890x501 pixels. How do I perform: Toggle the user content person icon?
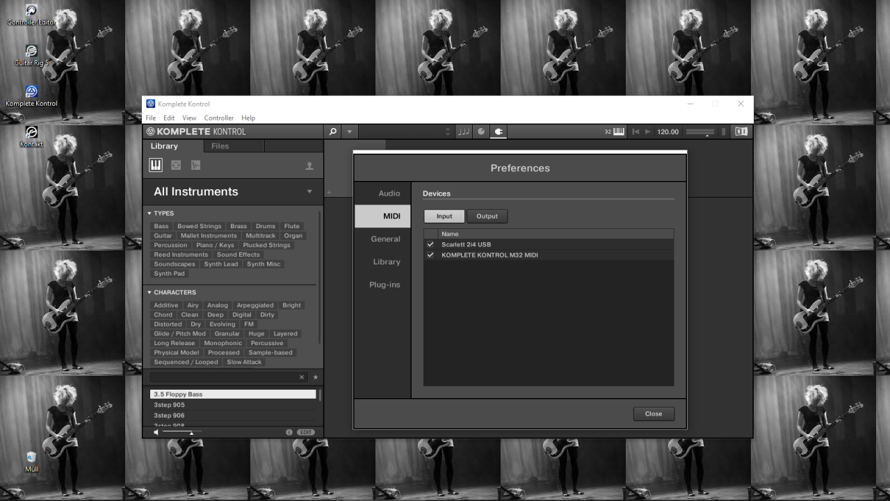[x=309, y=166]
